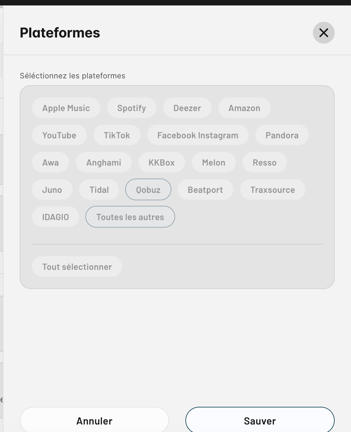Screen dimensions: 351x432
Task: Toggle the Apple Music platform chip
Action: [x=66, y=108]
